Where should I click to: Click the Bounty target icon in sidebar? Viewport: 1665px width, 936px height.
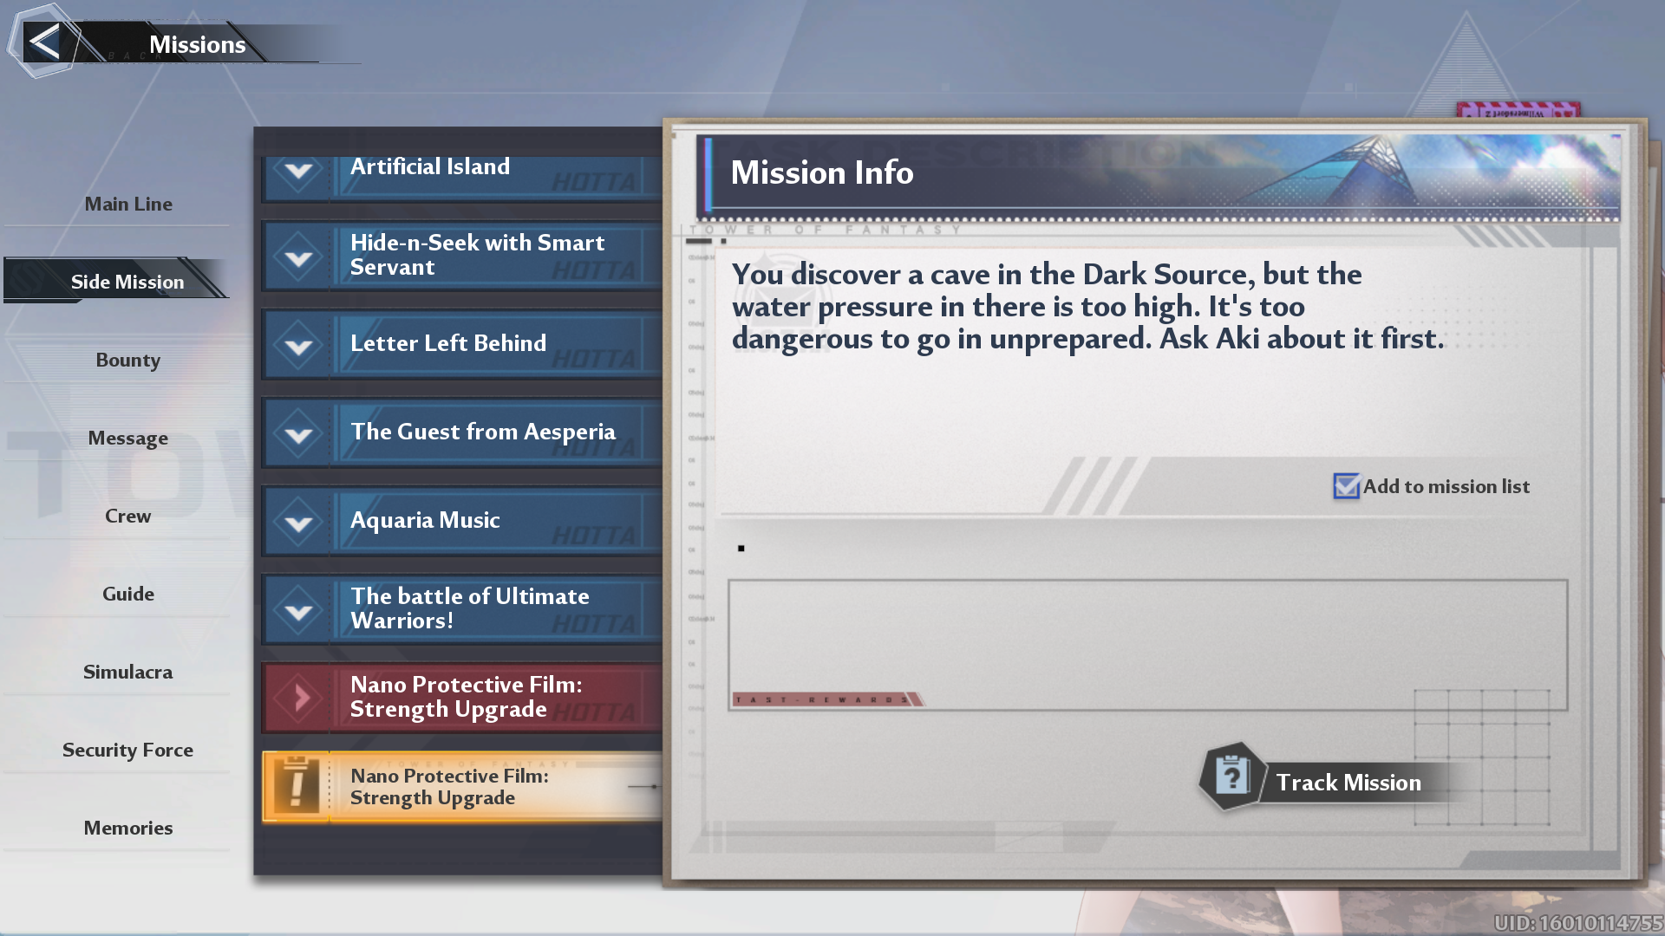coord(127,360)
